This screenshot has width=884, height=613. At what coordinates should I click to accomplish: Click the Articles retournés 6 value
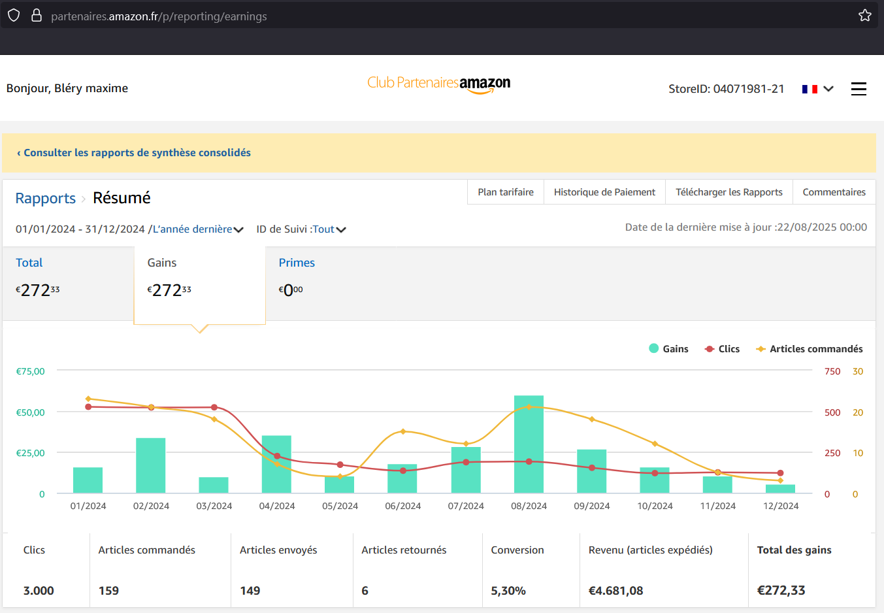(365, 591)
